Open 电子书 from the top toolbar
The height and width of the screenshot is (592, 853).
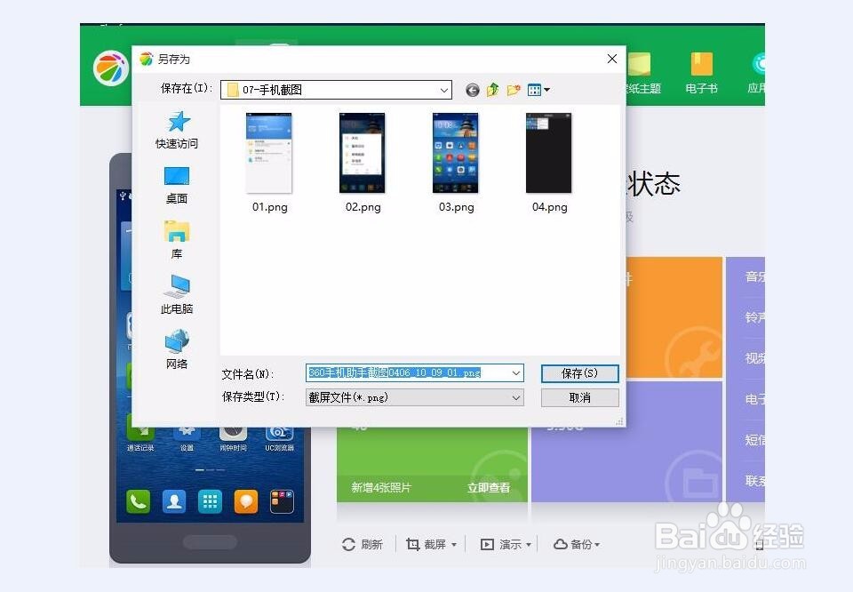701,71
